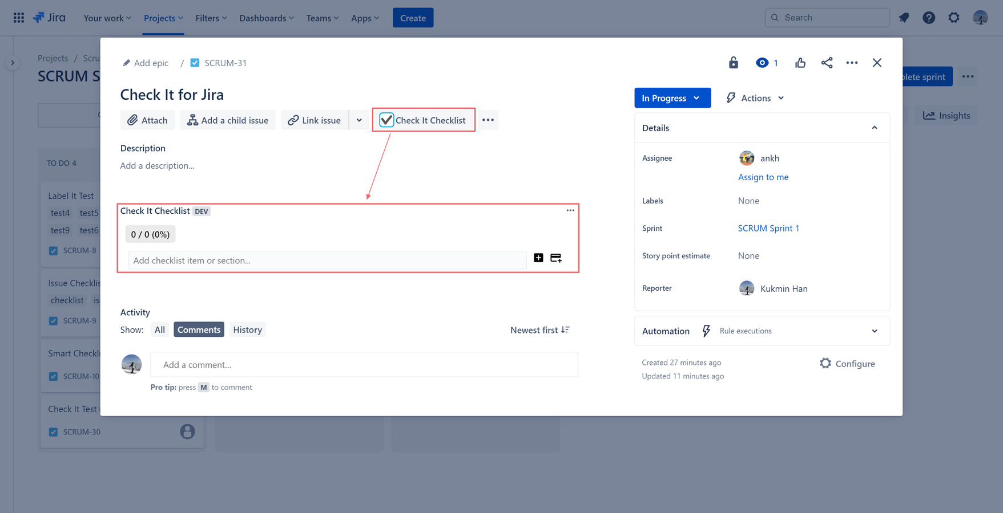Click reporter Kukmin Han avatar

[x=747, y=288]
